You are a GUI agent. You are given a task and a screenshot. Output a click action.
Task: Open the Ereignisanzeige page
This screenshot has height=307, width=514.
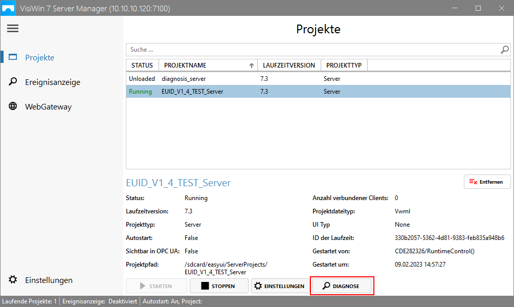(53, 82)
